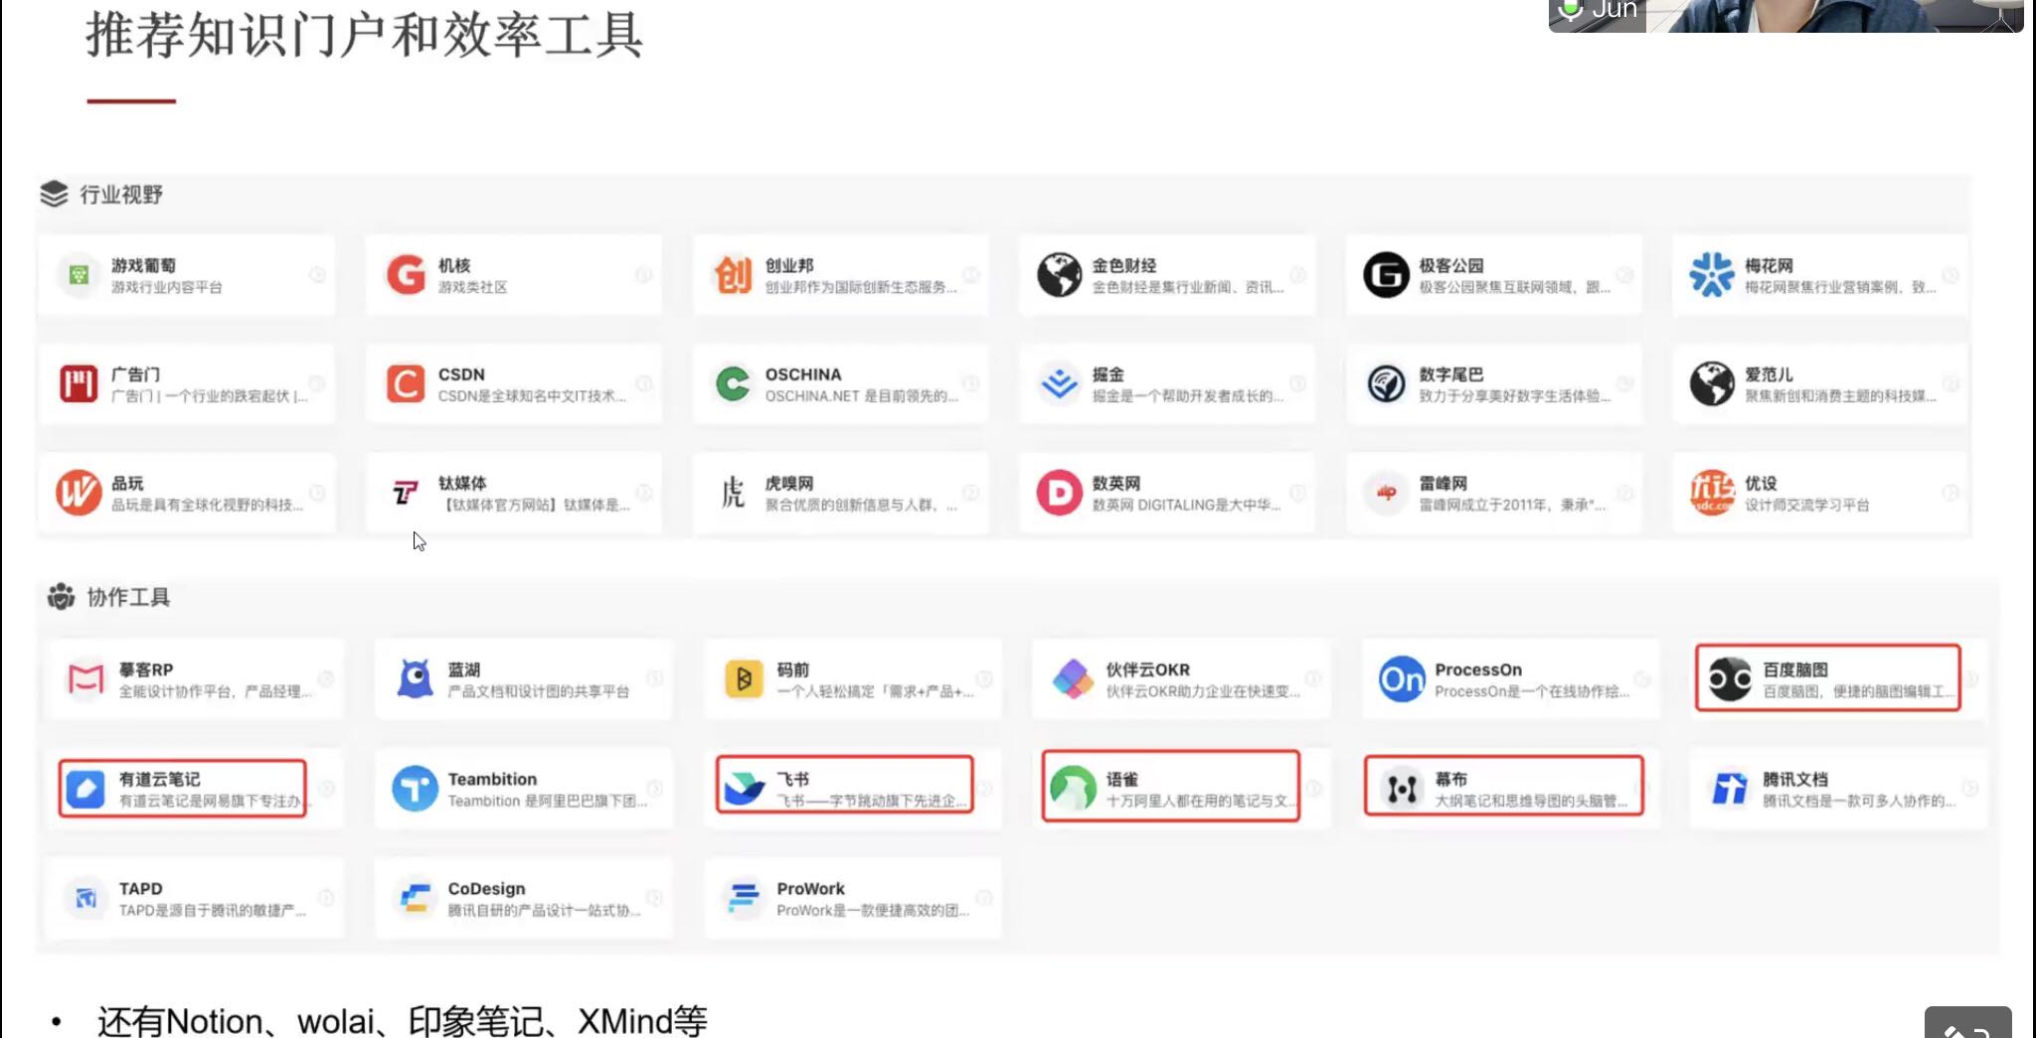2036x1038 pixels.
Task: Select the 飞书 bird logo icon
Action: point(744,789)
